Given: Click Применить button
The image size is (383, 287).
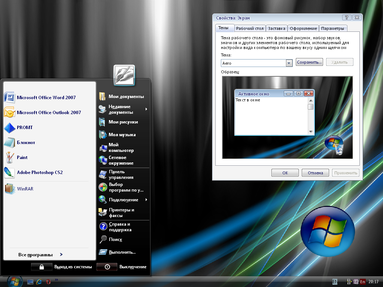Looking at the screenshot, I should 346,173.
